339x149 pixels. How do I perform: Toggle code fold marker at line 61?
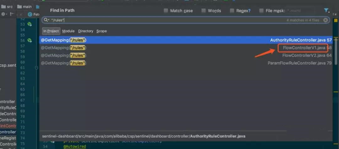tap(36, 68)
